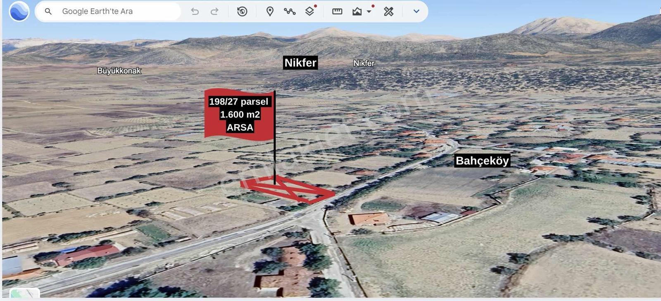Open the historical imagery clock tool
The height and width of the screenshot is (301, 661).
[242, 12]
